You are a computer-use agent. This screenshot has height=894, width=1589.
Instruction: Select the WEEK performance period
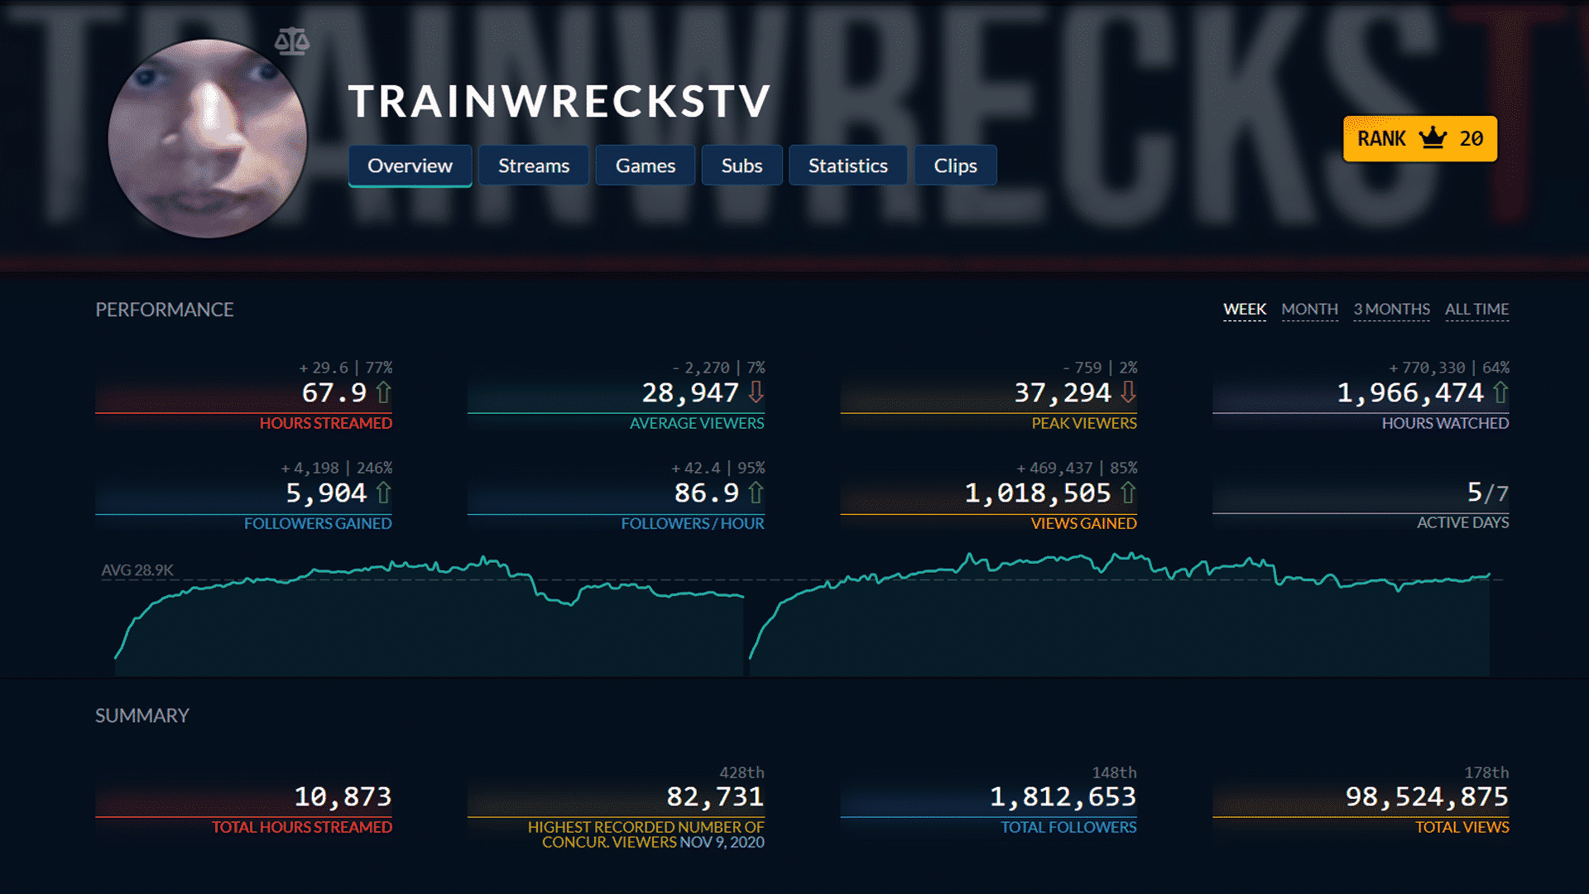[1245, 310]
